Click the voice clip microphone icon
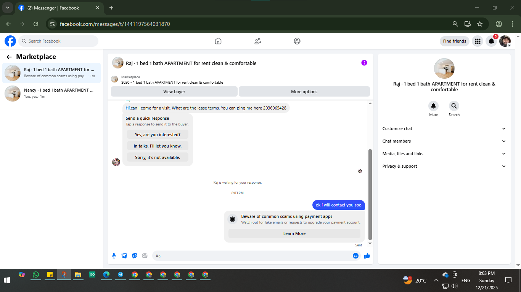The height and width of the screenshot is (292, 521). [x=114, y=256]
